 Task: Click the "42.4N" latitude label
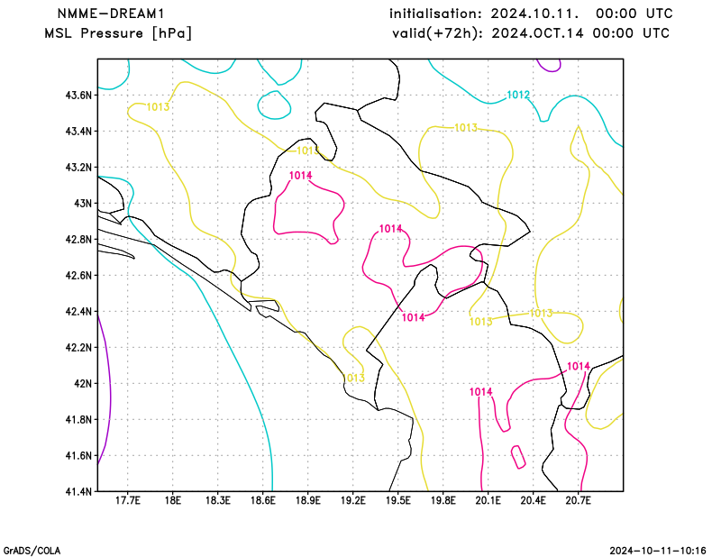click(x=78, y=312)
